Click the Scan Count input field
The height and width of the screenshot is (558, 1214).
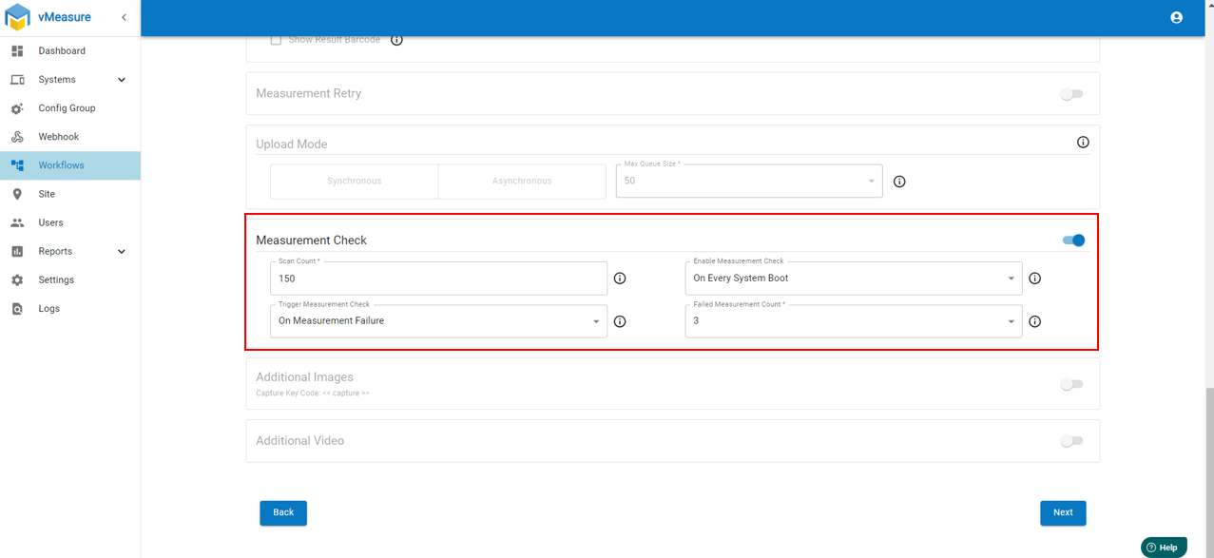437,279
